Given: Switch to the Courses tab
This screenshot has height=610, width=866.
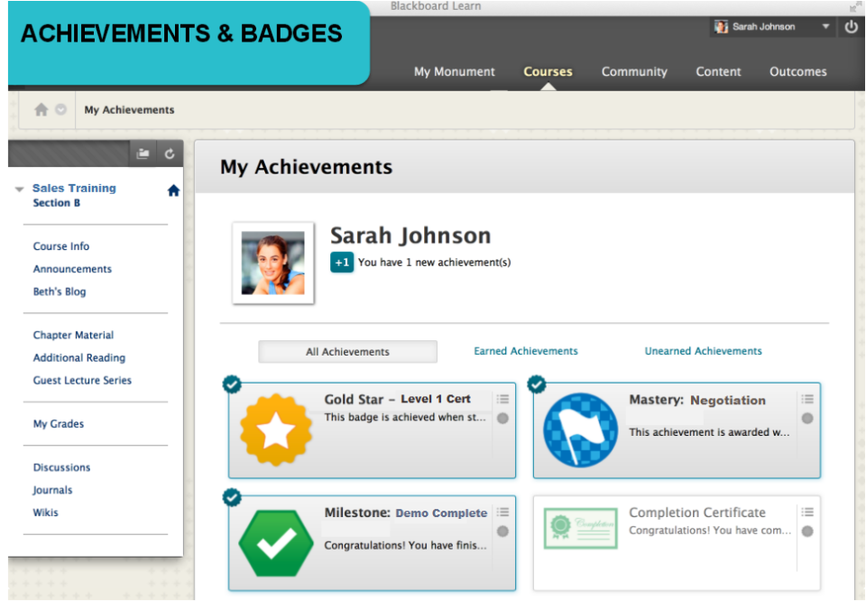Looking at the screenshot, I should (548, 71).
